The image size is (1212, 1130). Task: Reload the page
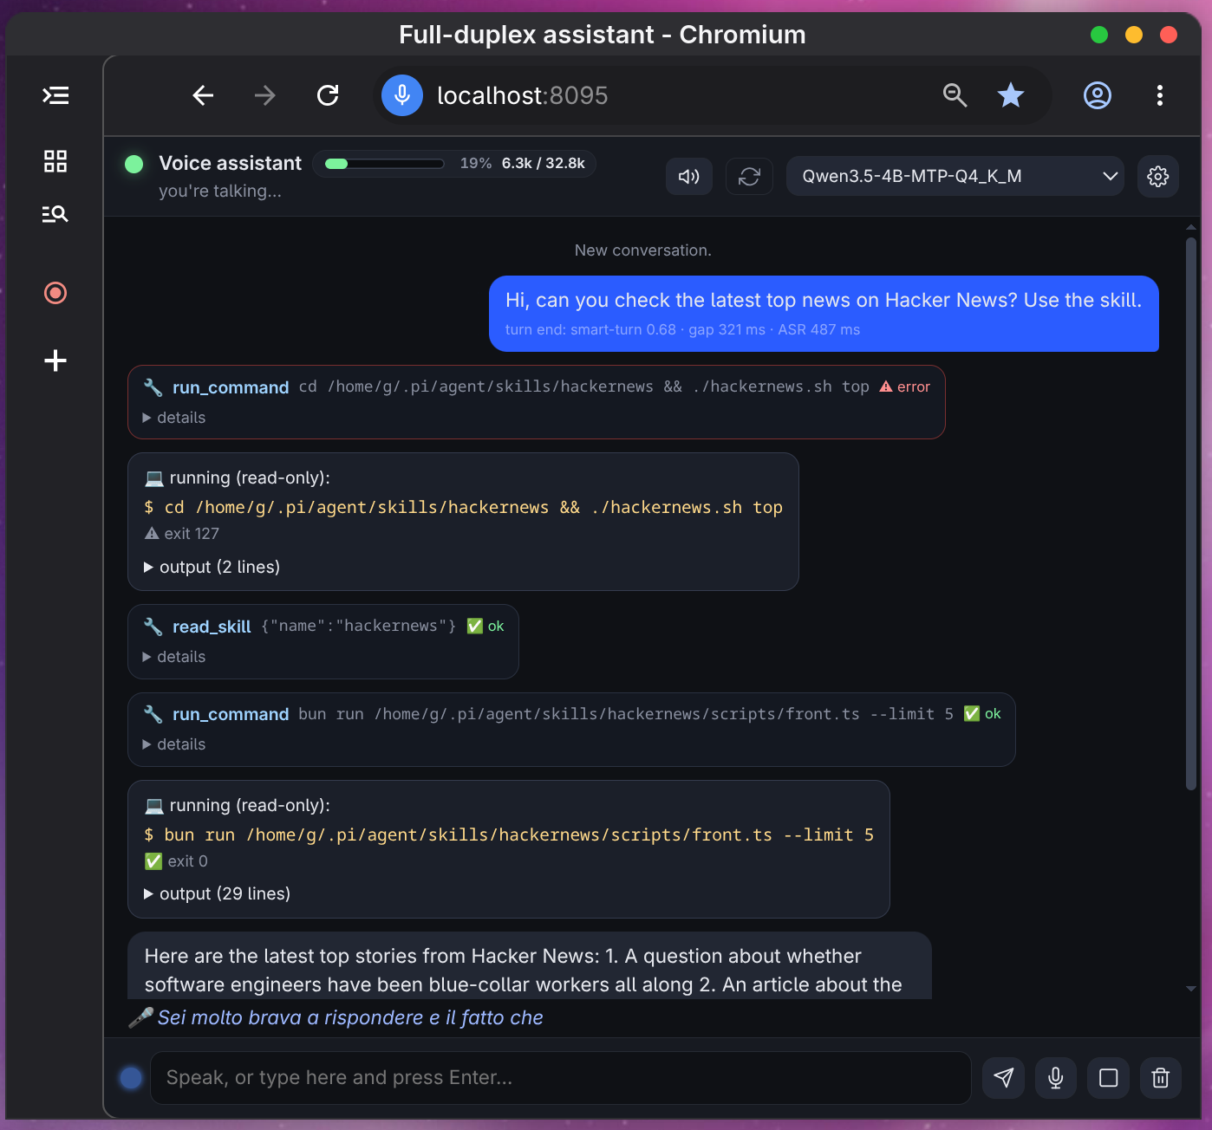pos(328,95)
